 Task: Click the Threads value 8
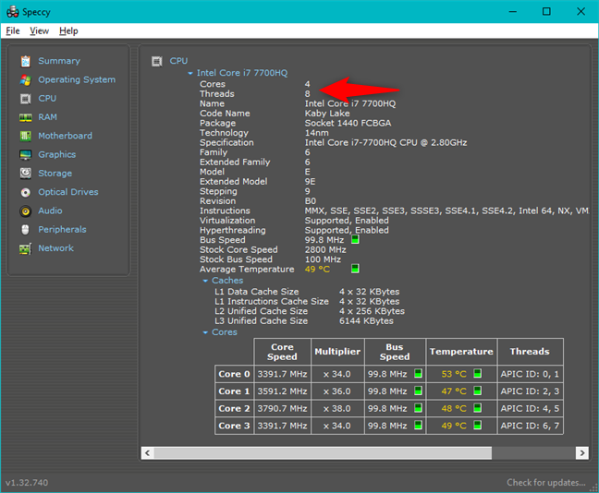tap(308, 94)
